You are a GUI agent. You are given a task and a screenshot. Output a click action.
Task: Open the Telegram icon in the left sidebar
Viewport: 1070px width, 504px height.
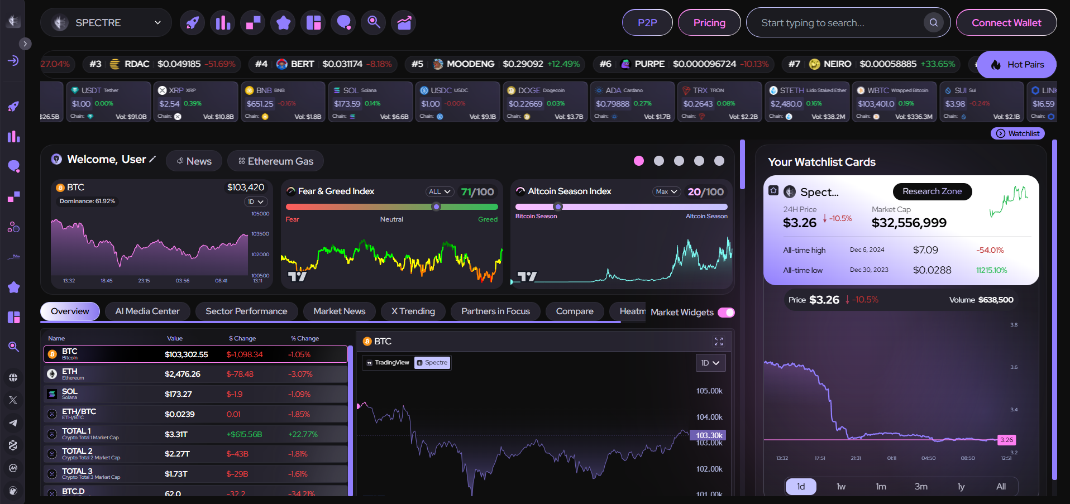pyautogui.click(x=14, y=423)
